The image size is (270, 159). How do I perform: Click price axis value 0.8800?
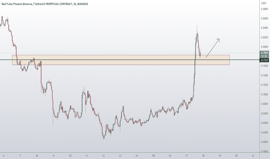[264, 9]
